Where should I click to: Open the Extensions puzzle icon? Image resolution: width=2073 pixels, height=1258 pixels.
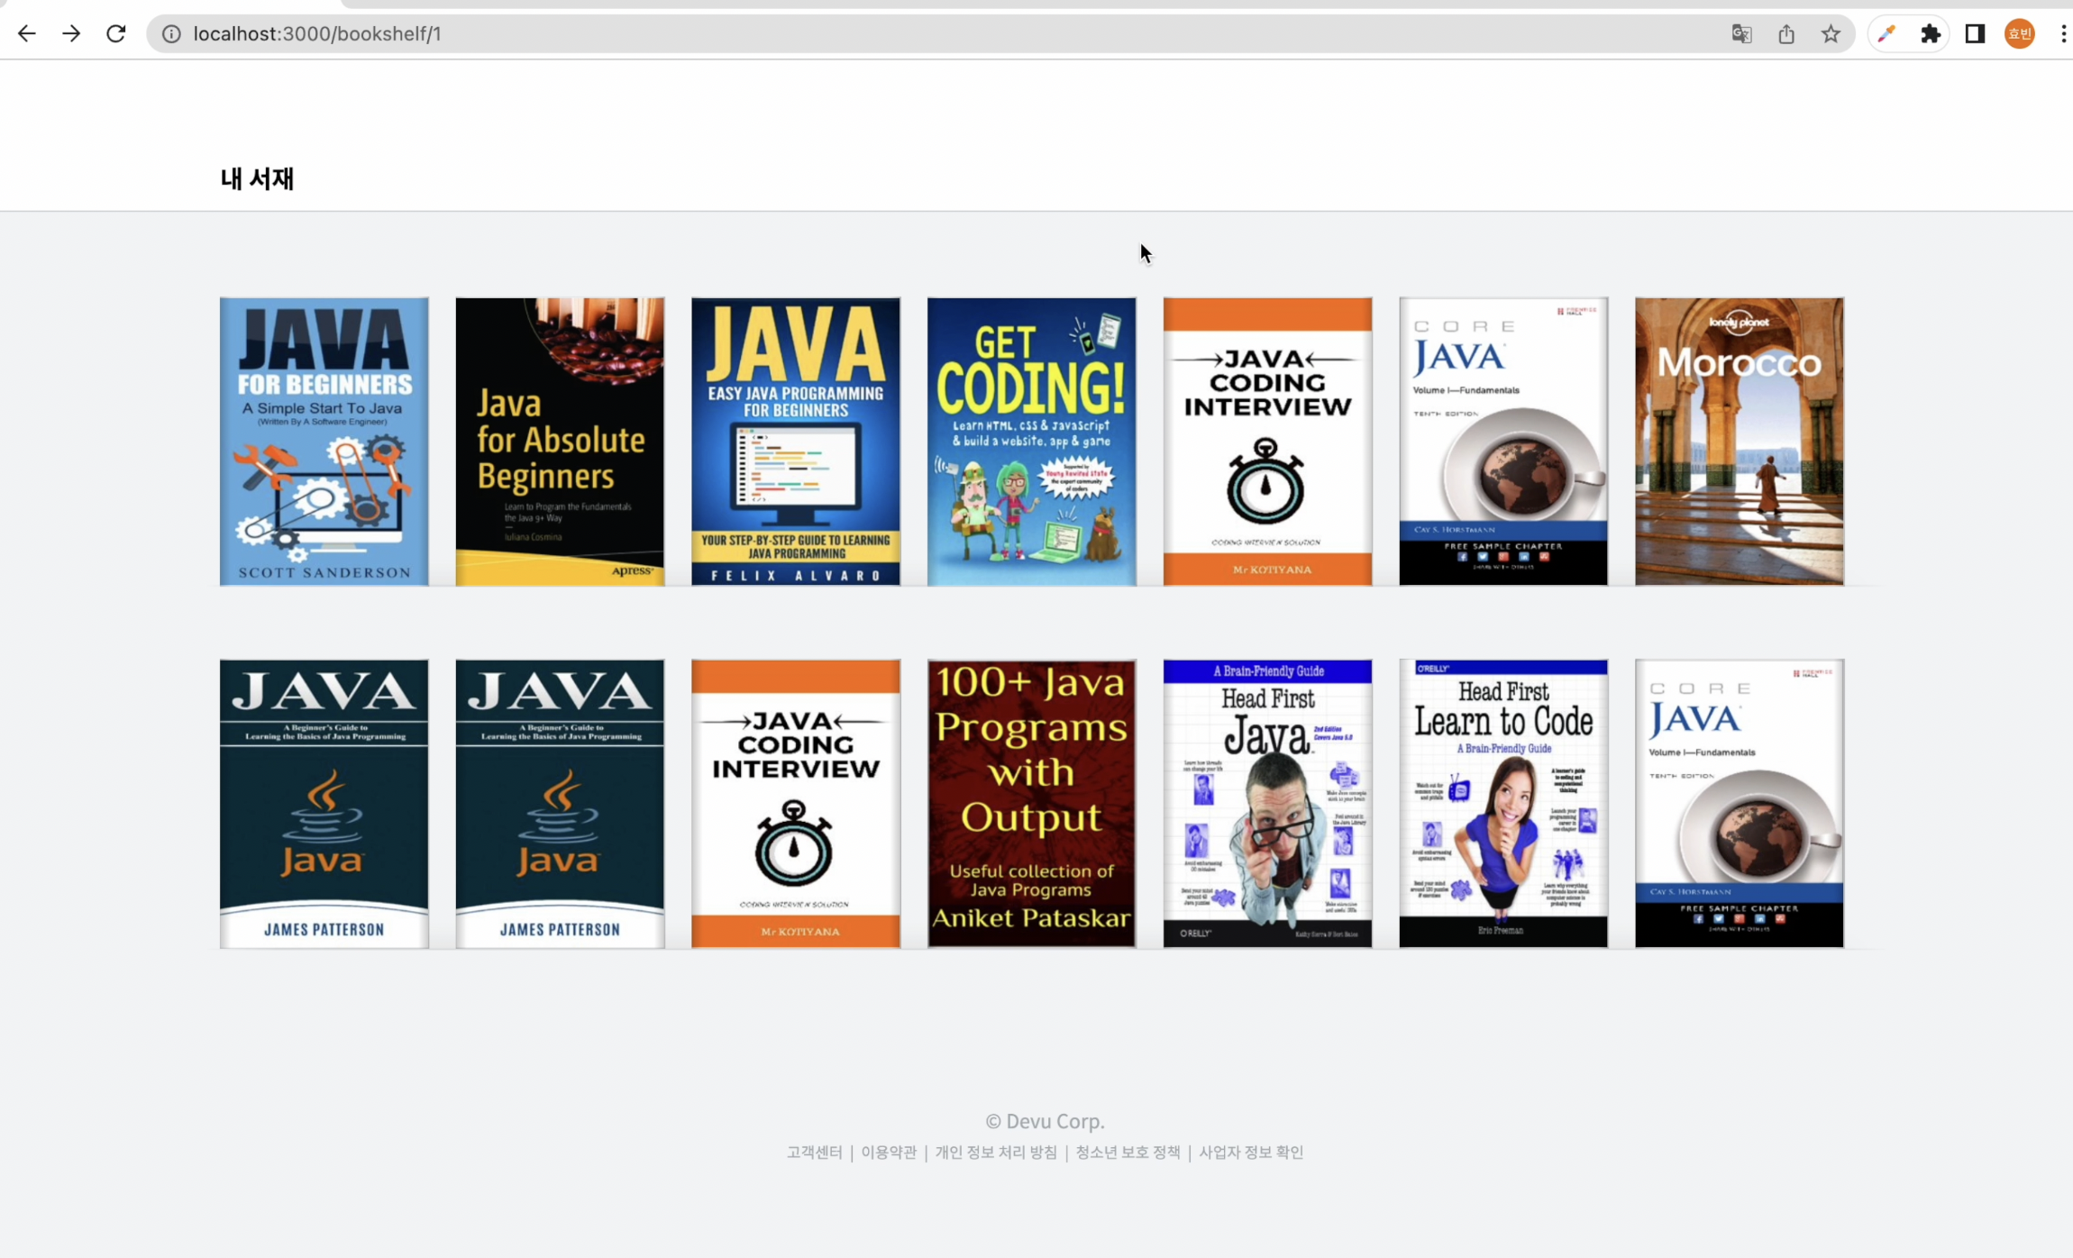click(x=1931, y=34)
